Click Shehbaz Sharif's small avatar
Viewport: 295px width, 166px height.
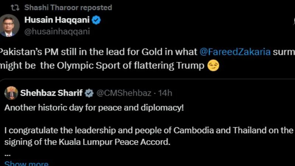pyautogui.click(x=11, y=93)
